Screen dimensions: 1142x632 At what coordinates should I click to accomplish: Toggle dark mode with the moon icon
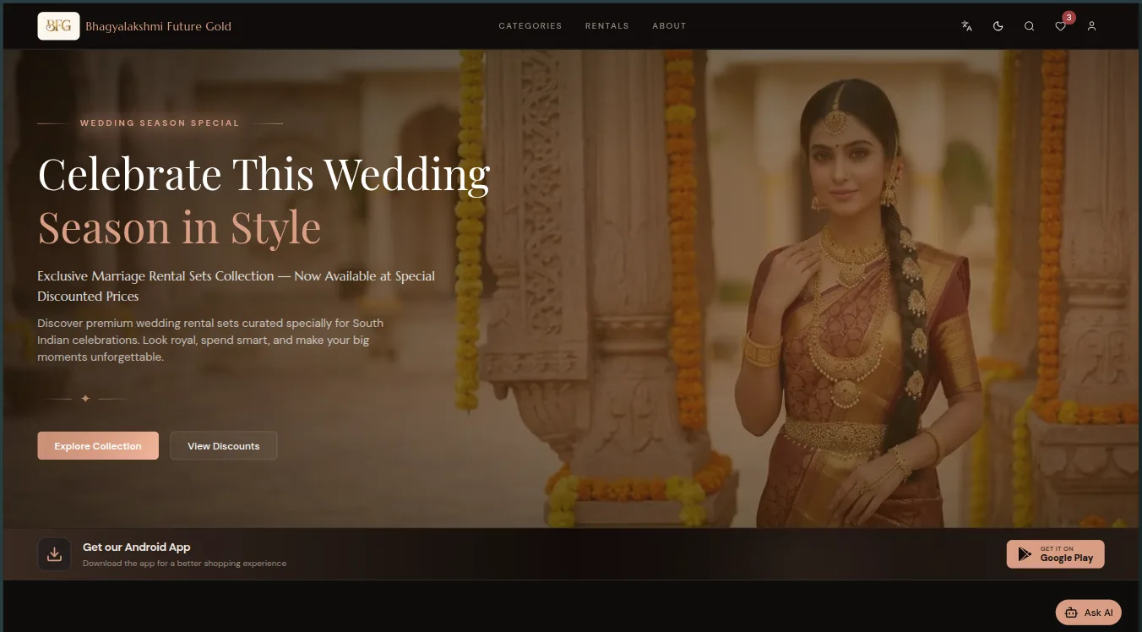(998, 26)
